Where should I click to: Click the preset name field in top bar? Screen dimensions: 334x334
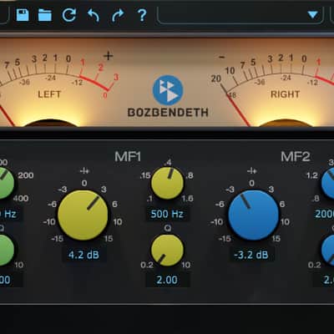click(240, 15)
